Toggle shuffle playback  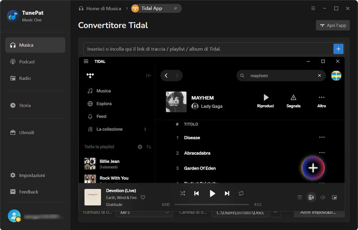click(x=183, y=193)
